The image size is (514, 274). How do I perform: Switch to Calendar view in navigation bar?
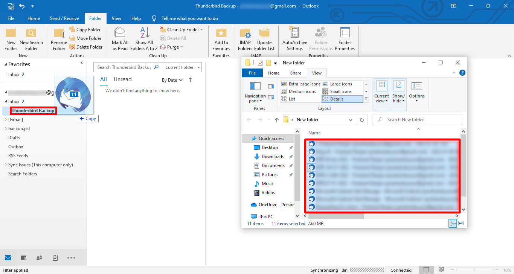click(x=24, y=258)
